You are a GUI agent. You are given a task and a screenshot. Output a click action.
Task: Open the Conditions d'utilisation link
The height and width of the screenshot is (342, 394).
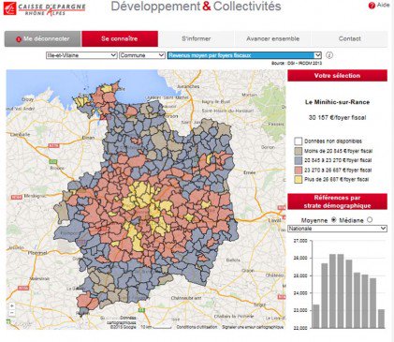pyautogui.click(x=197, y=327)
